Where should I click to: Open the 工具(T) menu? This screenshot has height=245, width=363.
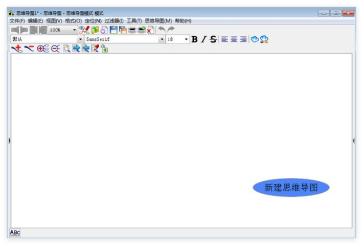[x=134, y=21]
